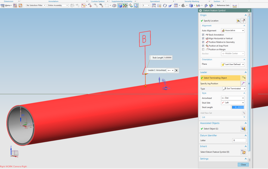Toggle Position Relative to Geometry checkbox
Screen dimensions: 268x169
(x=203, y=42)
